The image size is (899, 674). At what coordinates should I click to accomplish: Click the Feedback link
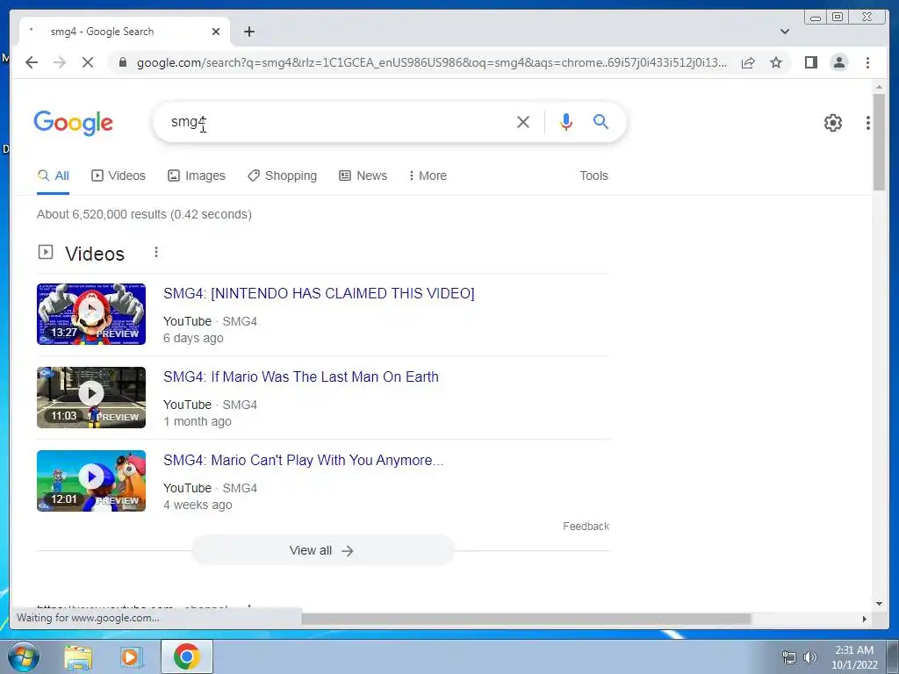(586, 527)
